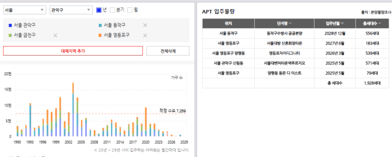Toggle the 년 yearly checkbox
Image resolution: width=392 pixels, height=157 pixels.
tap(99, 10)
